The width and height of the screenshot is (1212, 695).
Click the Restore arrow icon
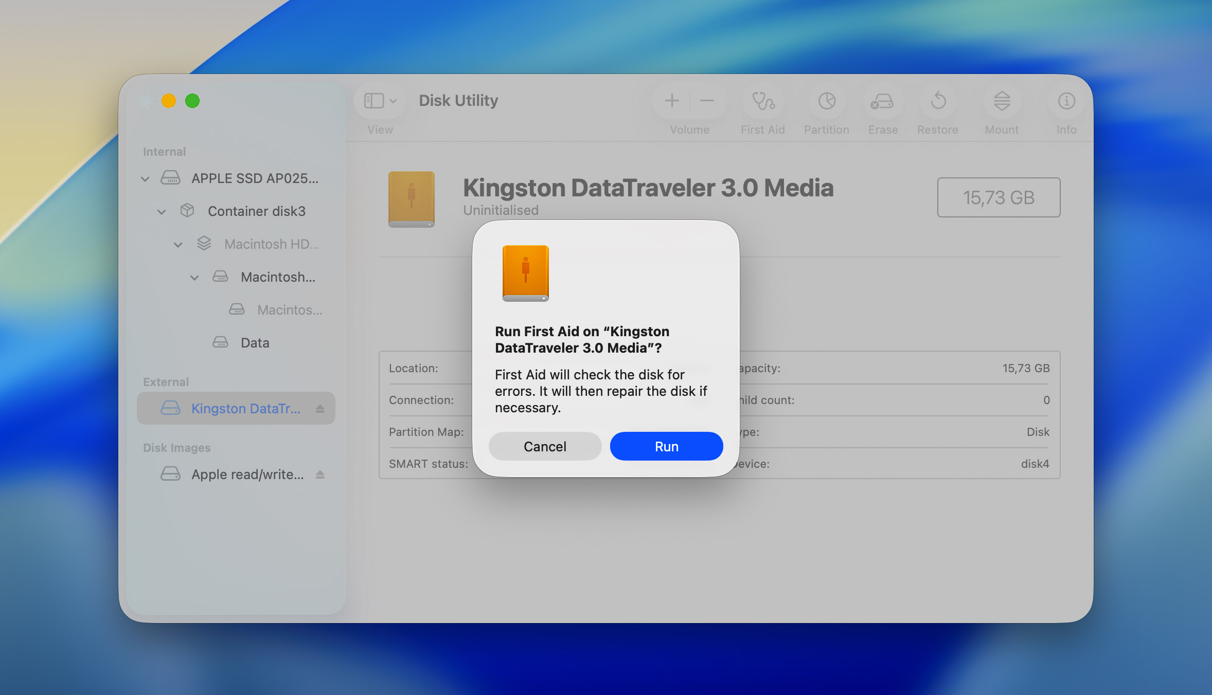pyautogui.click(x=938, y=101)
